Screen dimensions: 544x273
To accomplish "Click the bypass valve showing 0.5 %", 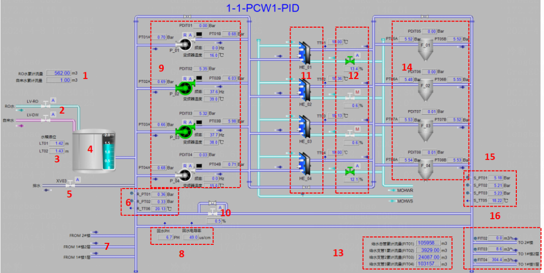I will 212,213.
